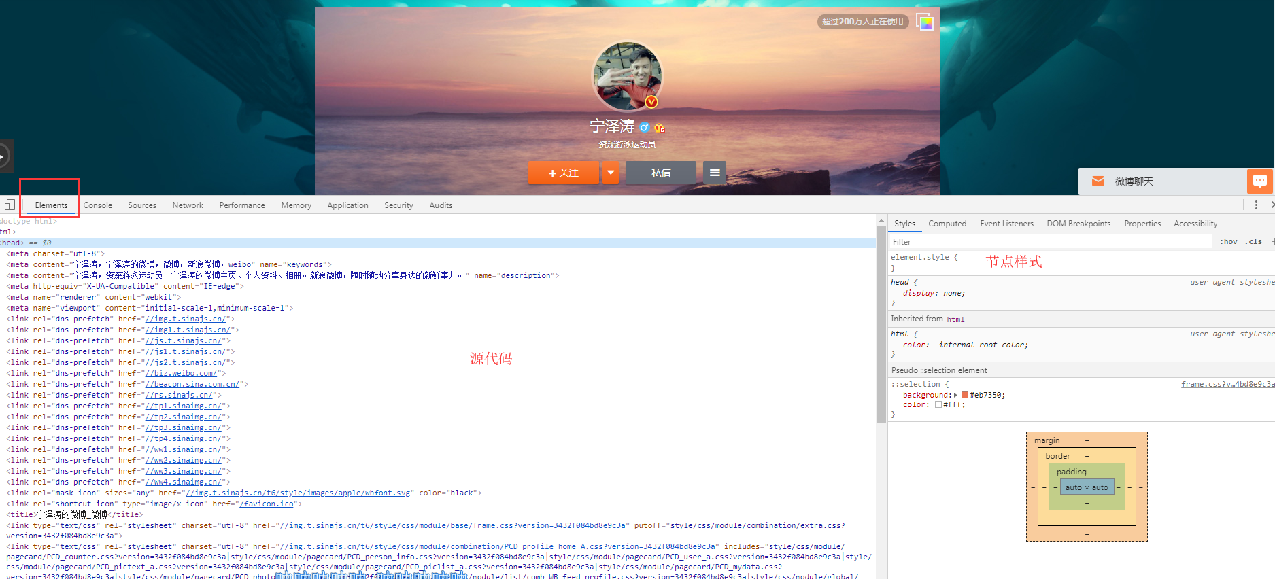Select the meta charset="utf-8" node

tap(56, 253)
